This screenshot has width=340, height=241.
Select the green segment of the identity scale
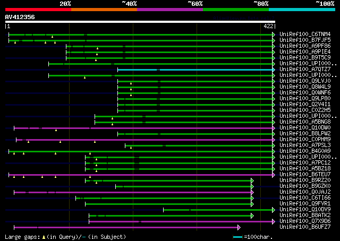(x=236, y=10)
